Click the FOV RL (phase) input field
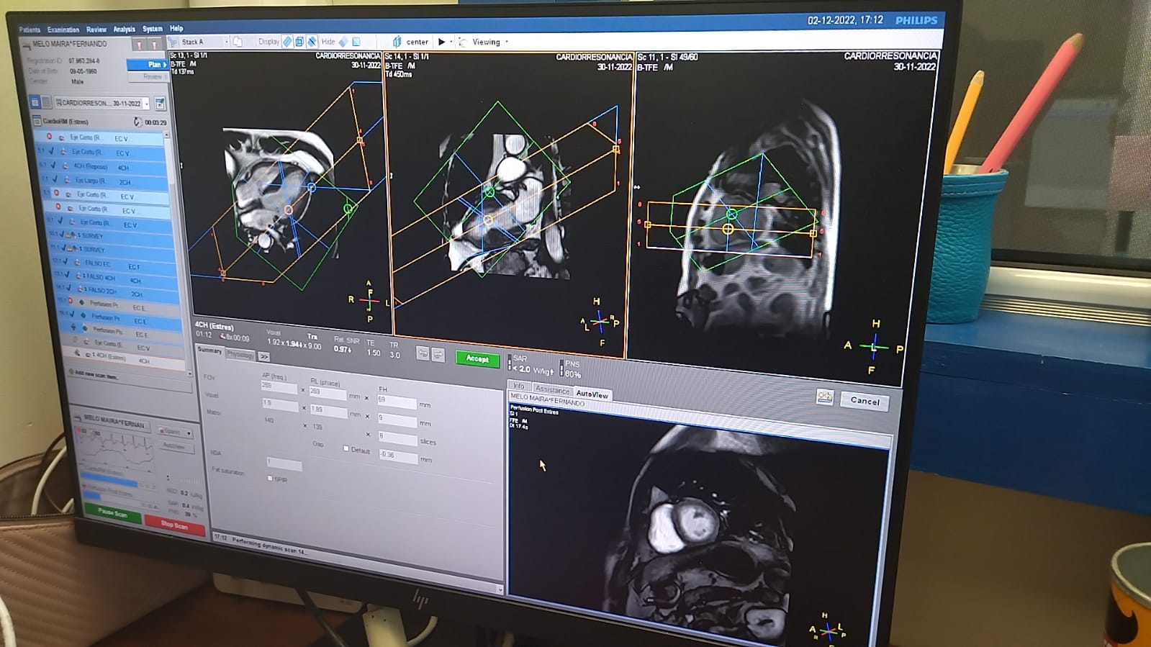Viewport: 1151px width, 647px height. tap(328, 393)
